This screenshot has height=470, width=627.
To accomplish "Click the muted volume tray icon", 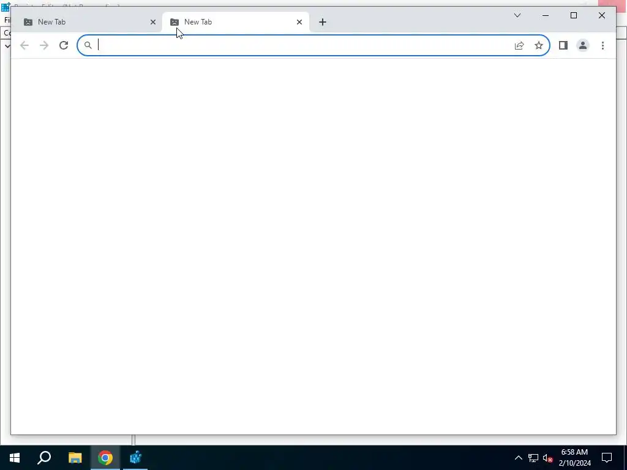I will click(x=547, y=458).
